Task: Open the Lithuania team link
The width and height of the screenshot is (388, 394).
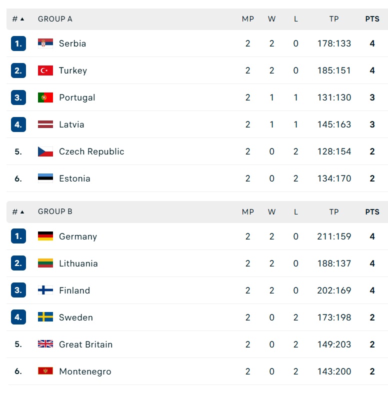Action: 78,263
